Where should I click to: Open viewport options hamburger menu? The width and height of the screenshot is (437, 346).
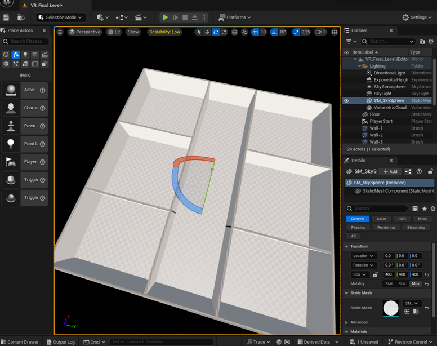pos(60,32)
